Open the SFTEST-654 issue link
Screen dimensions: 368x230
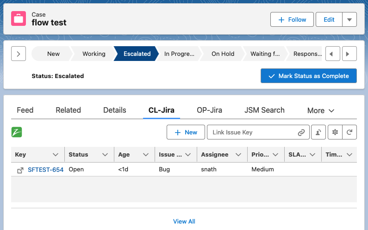coord(45,169)
